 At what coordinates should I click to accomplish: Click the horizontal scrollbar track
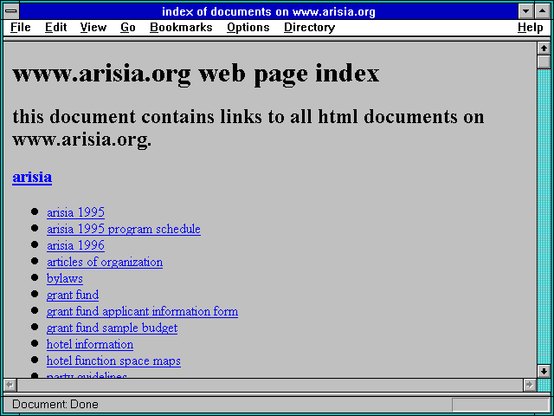(x=269, y=385)
